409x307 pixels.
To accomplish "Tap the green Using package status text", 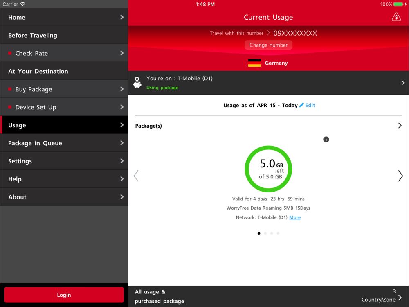I will [162, 88].
